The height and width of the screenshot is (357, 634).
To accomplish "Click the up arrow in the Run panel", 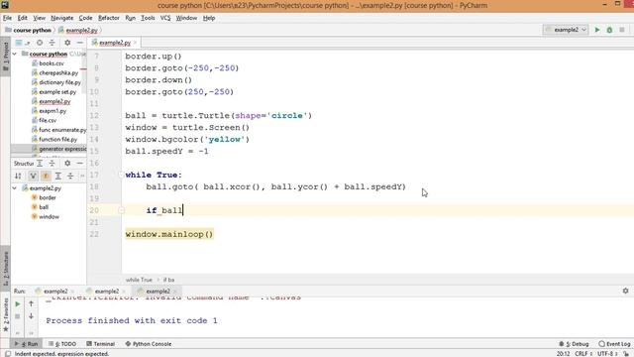I will coord(31,303).
